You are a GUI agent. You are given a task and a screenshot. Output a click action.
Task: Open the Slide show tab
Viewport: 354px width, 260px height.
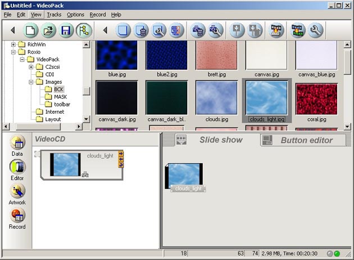[x=221, y=140]
